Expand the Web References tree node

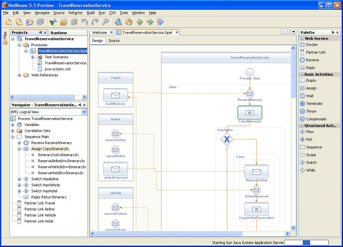[19, 75]
